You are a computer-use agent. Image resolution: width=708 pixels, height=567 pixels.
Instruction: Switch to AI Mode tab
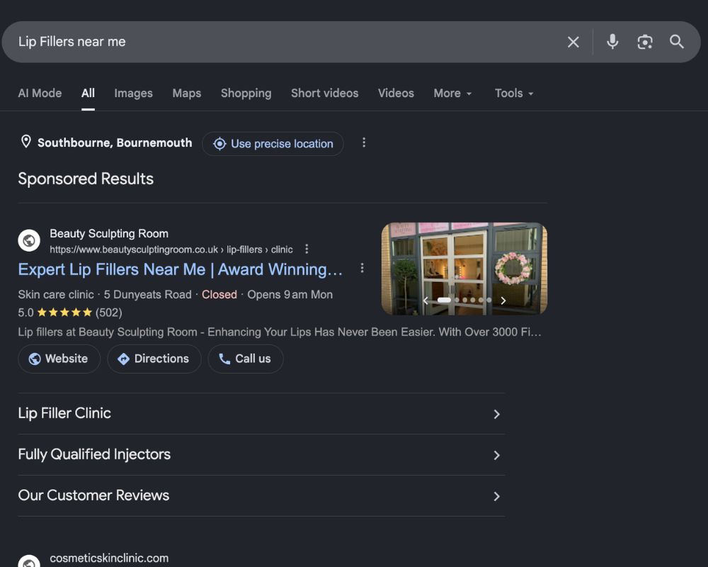[40, 93]
